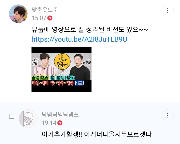Click the red N badge beside 15:07
180x144 pixels.
coord(50,18)
